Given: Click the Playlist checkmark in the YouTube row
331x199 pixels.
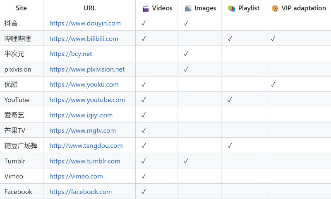Looking at the screenshot, I should click(x=230, y=100).
